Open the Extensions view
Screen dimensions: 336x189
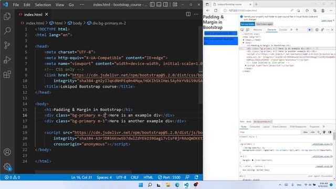click(7, 74)
